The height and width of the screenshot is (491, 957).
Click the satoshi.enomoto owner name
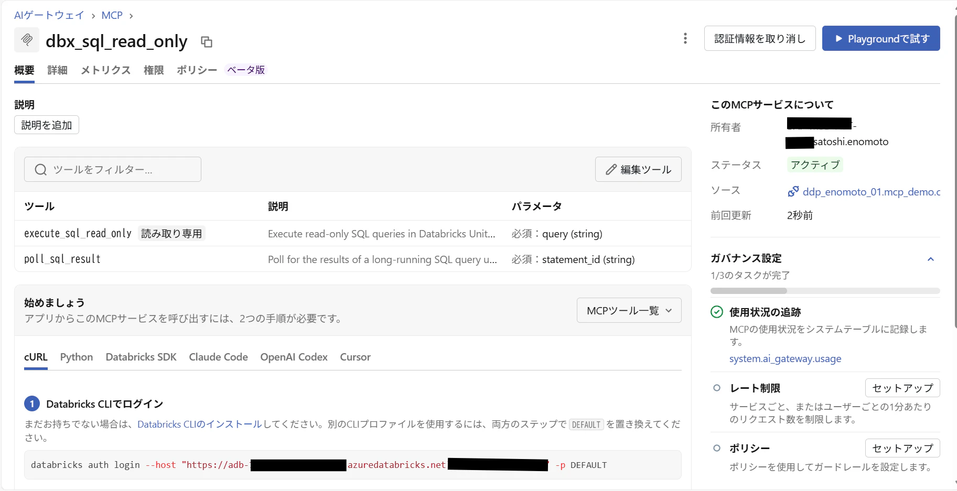(x=851, y=141)
